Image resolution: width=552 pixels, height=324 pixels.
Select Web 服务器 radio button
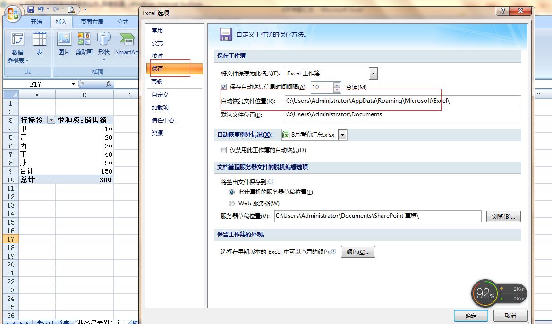pyautogui.click(x=232, y=203)
